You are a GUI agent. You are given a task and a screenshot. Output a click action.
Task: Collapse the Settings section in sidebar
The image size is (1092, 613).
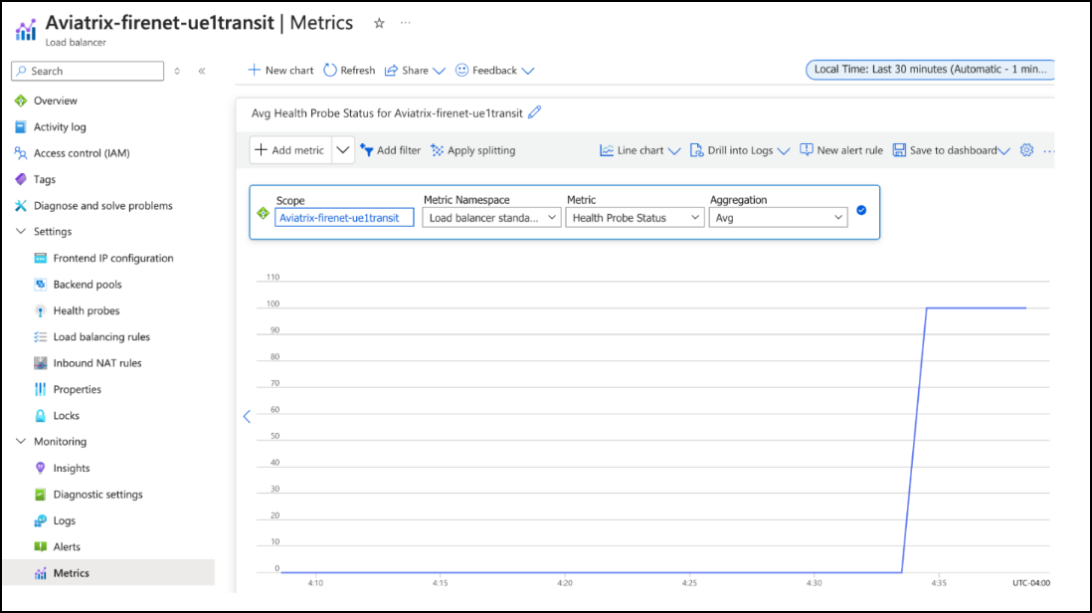[x=22, y=232]
